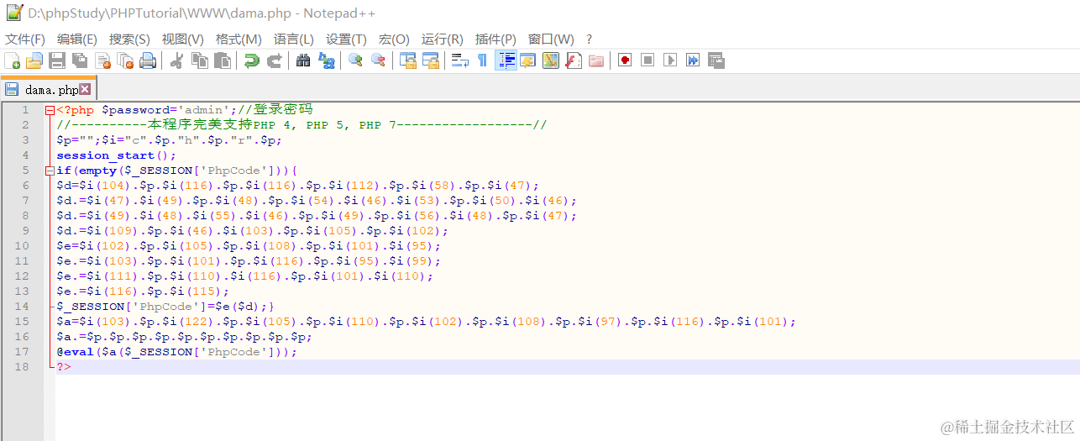Open folder as workspace icon

(596, 60)
